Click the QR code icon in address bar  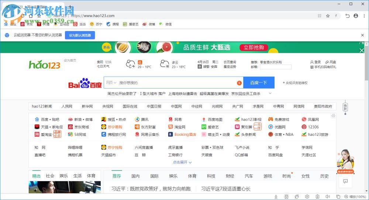320,16
